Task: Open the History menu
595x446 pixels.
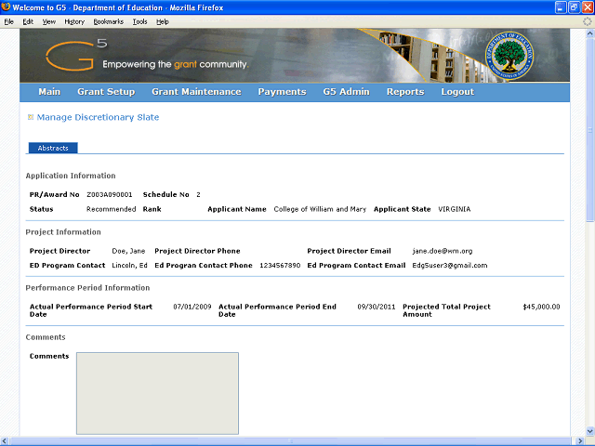Action: coord(74,21)
